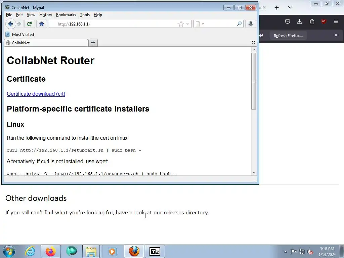344x258 pixels.
Task: Click the scroll up arrow in Mypal
Action: 254,50
